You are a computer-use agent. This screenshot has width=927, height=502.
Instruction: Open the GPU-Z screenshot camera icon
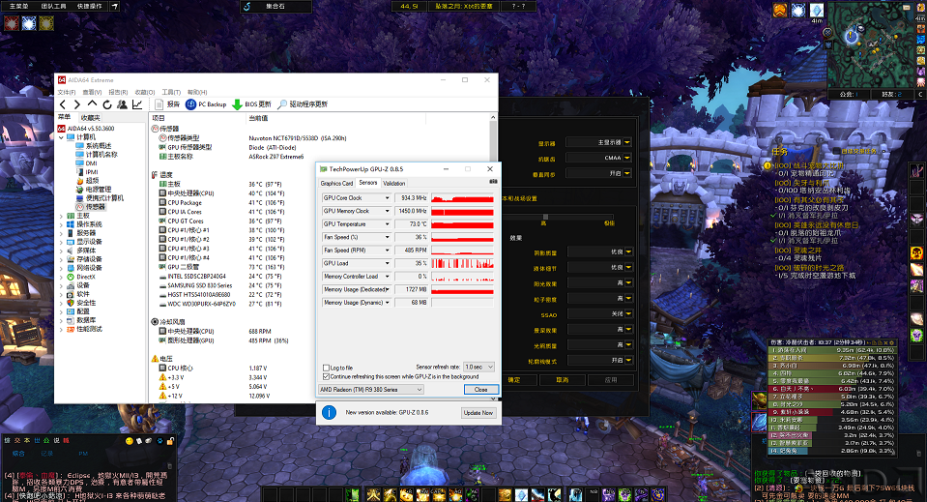coord(493,182)
